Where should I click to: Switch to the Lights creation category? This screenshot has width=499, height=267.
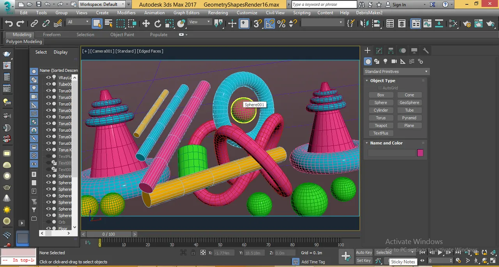coord(386,61)
